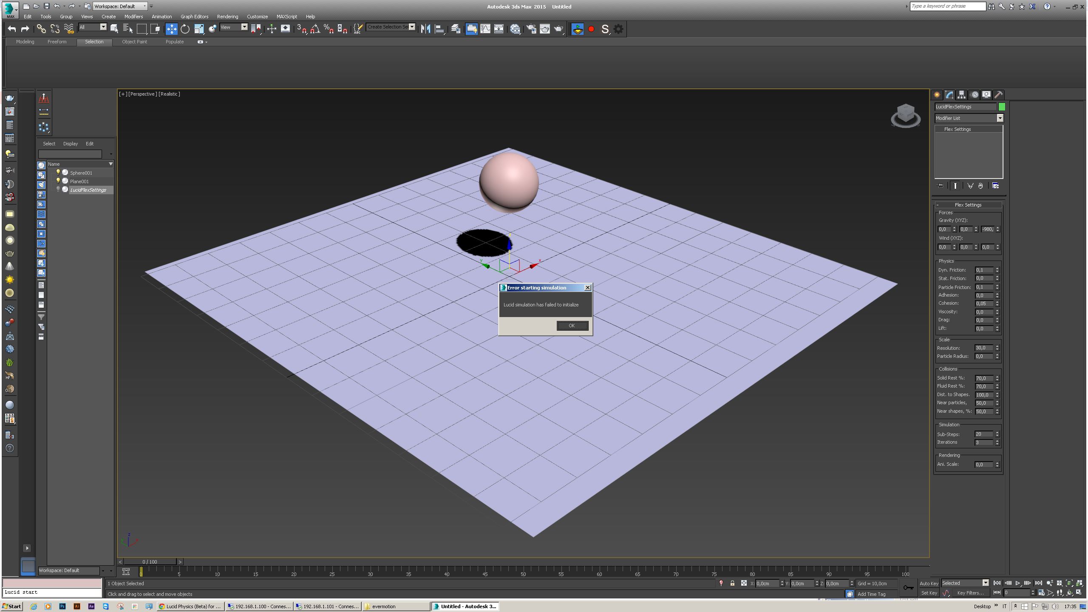Image resolution: width=1088 pixels, height=612 pixels.
Task: Toggle visibility bulb of Sphere001
Action: pos(58,173)
